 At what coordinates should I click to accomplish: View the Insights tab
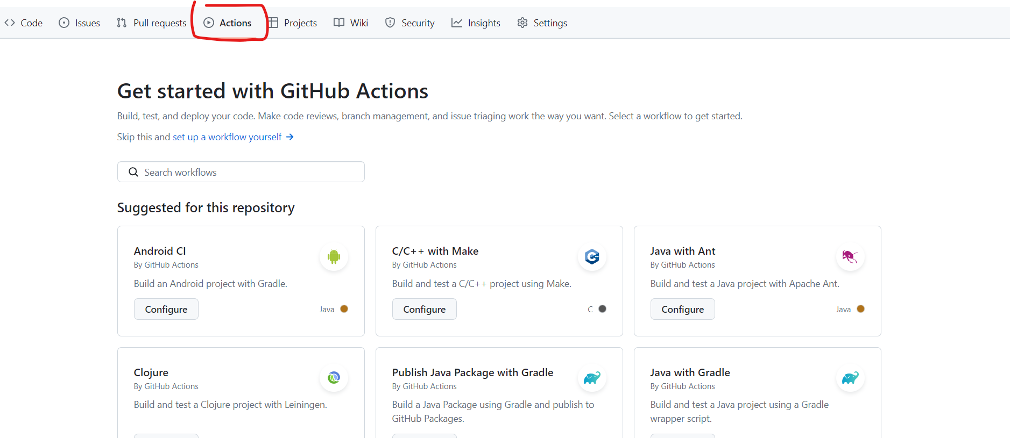pyautogui.click(x=476, y=23)
